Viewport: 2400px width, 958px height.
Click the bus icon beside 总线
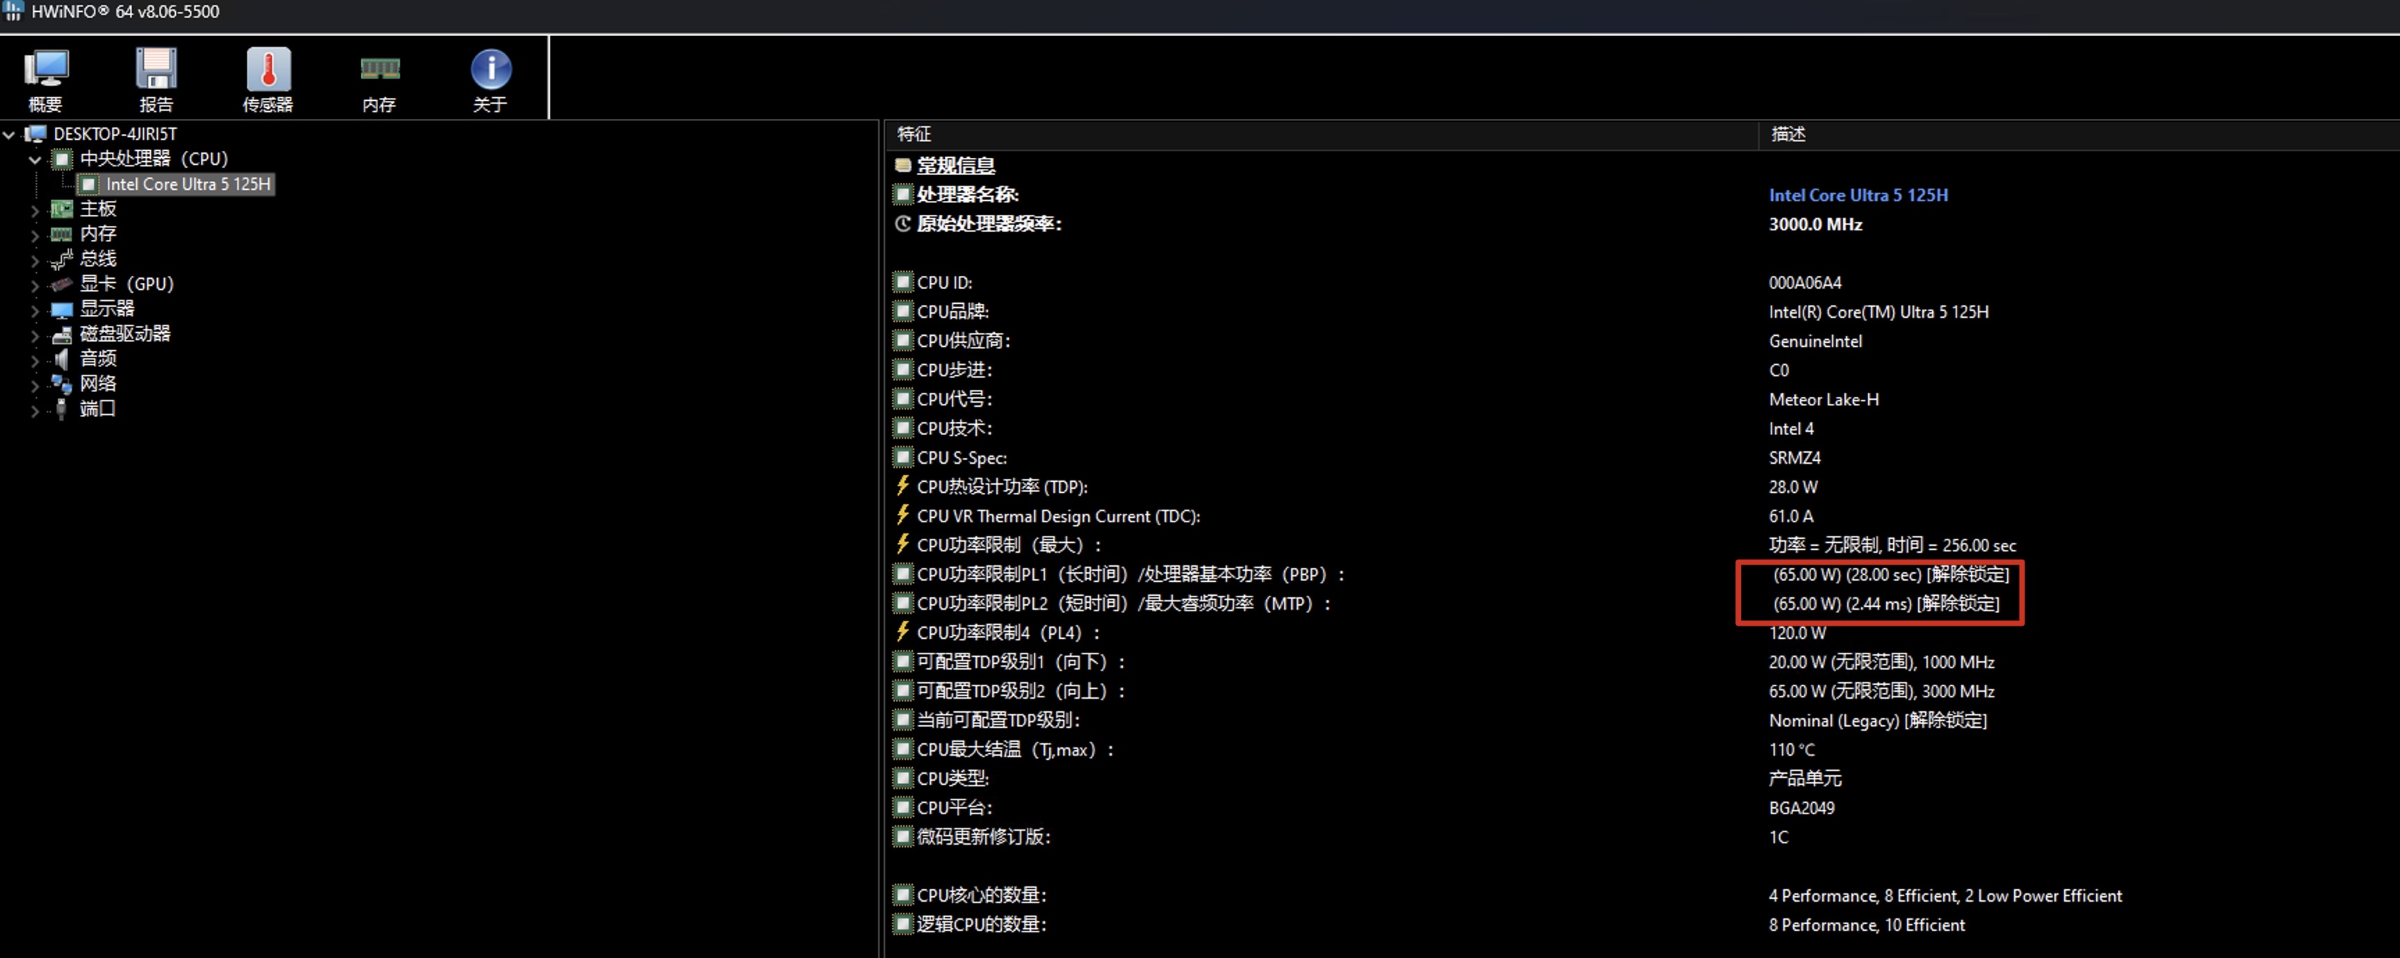61,259
